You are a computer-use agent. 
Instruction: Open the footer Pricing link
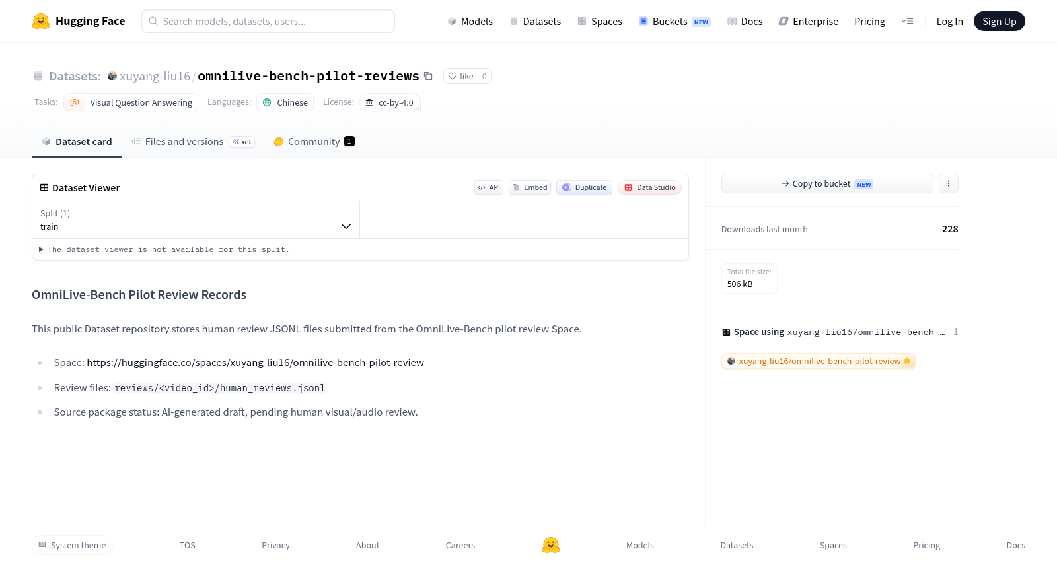point(926,545)
